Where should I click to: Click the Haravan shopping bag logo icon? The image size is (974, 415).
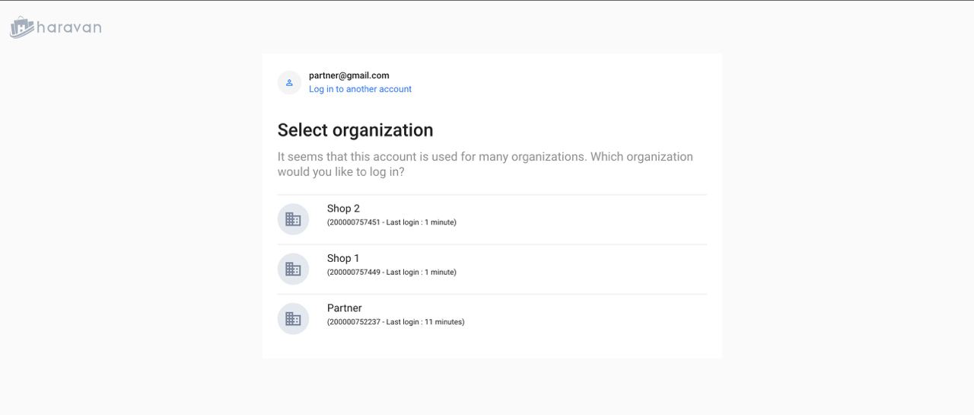[x=21, y=28]
